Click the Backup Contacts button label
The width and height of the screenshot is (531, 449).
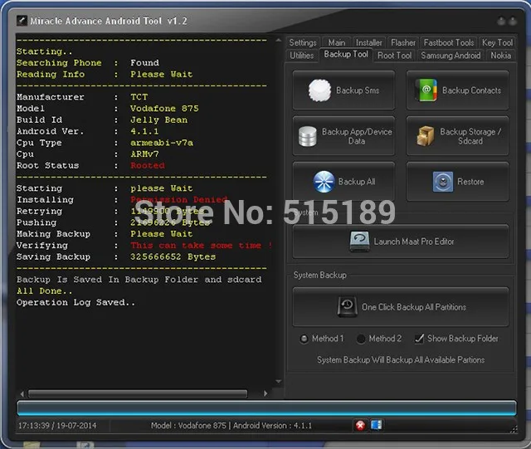click(x=471, y=90)
